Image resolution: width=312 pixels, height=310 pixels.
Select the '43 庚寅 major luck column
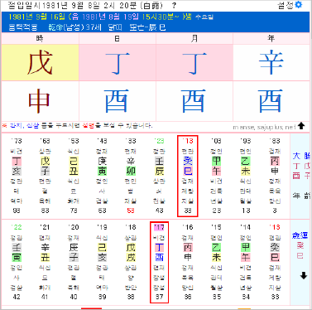tap(102, 176)
